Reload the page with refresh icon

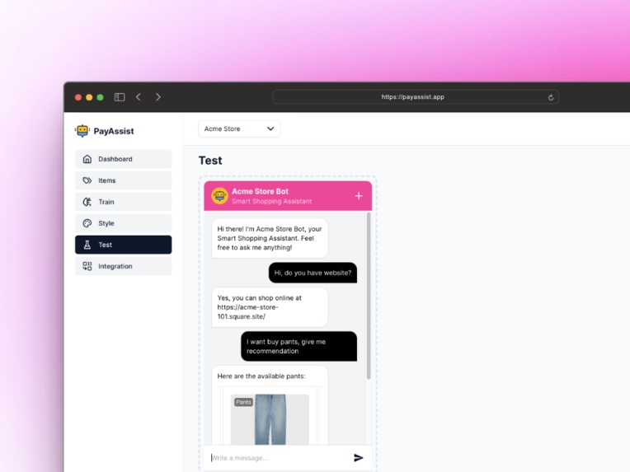[551, 97]
